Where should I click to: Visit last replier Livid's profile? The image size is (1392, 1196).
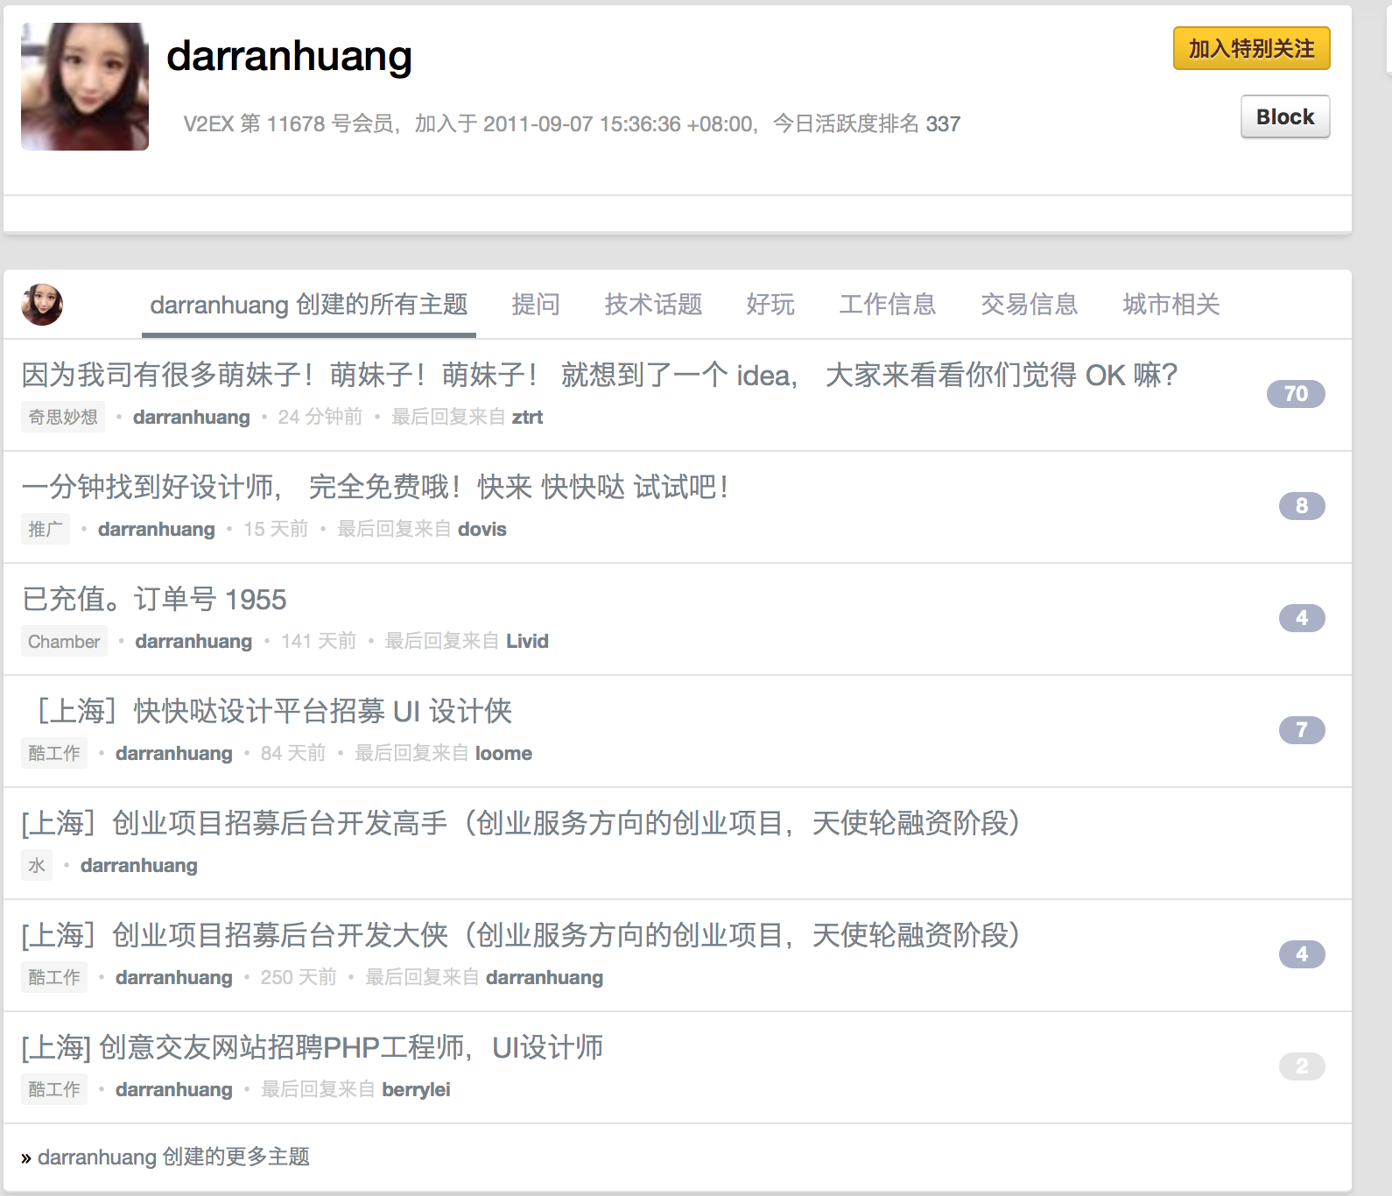pyautogui.click(x=527, y=641)
